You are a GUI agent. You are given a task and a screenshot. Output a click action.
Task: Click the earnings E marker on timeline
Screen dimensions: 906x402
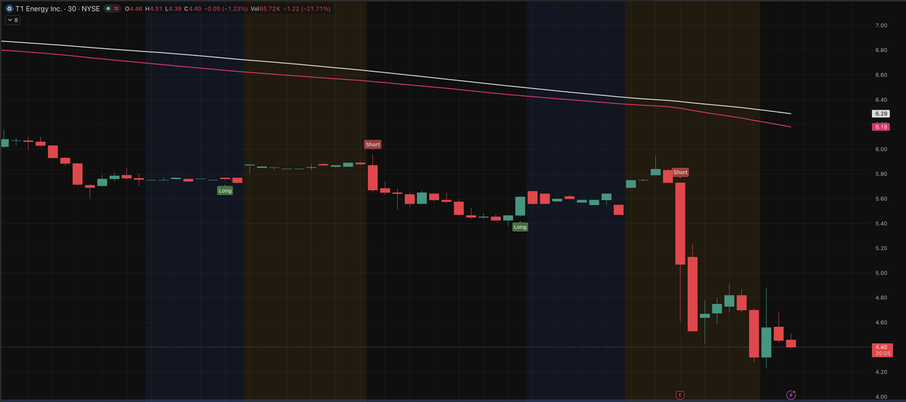680,394
